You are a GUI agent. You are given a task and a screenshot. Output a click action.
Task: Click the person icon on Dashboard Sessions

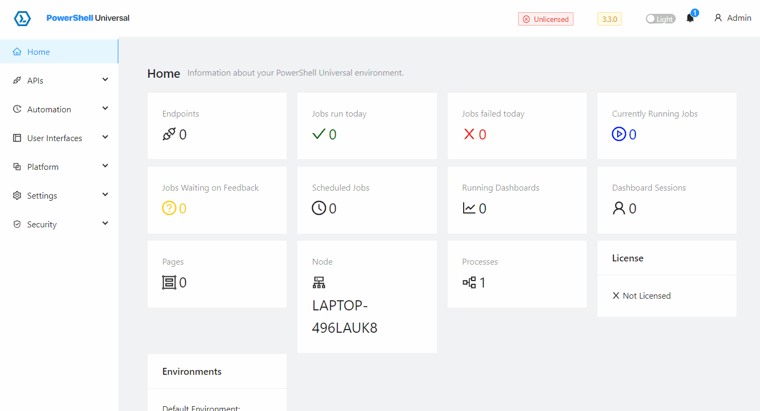point(619,208)
